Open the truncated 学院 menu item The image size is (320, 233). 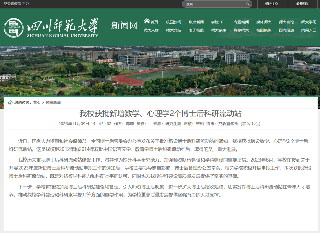pos(218,22)
